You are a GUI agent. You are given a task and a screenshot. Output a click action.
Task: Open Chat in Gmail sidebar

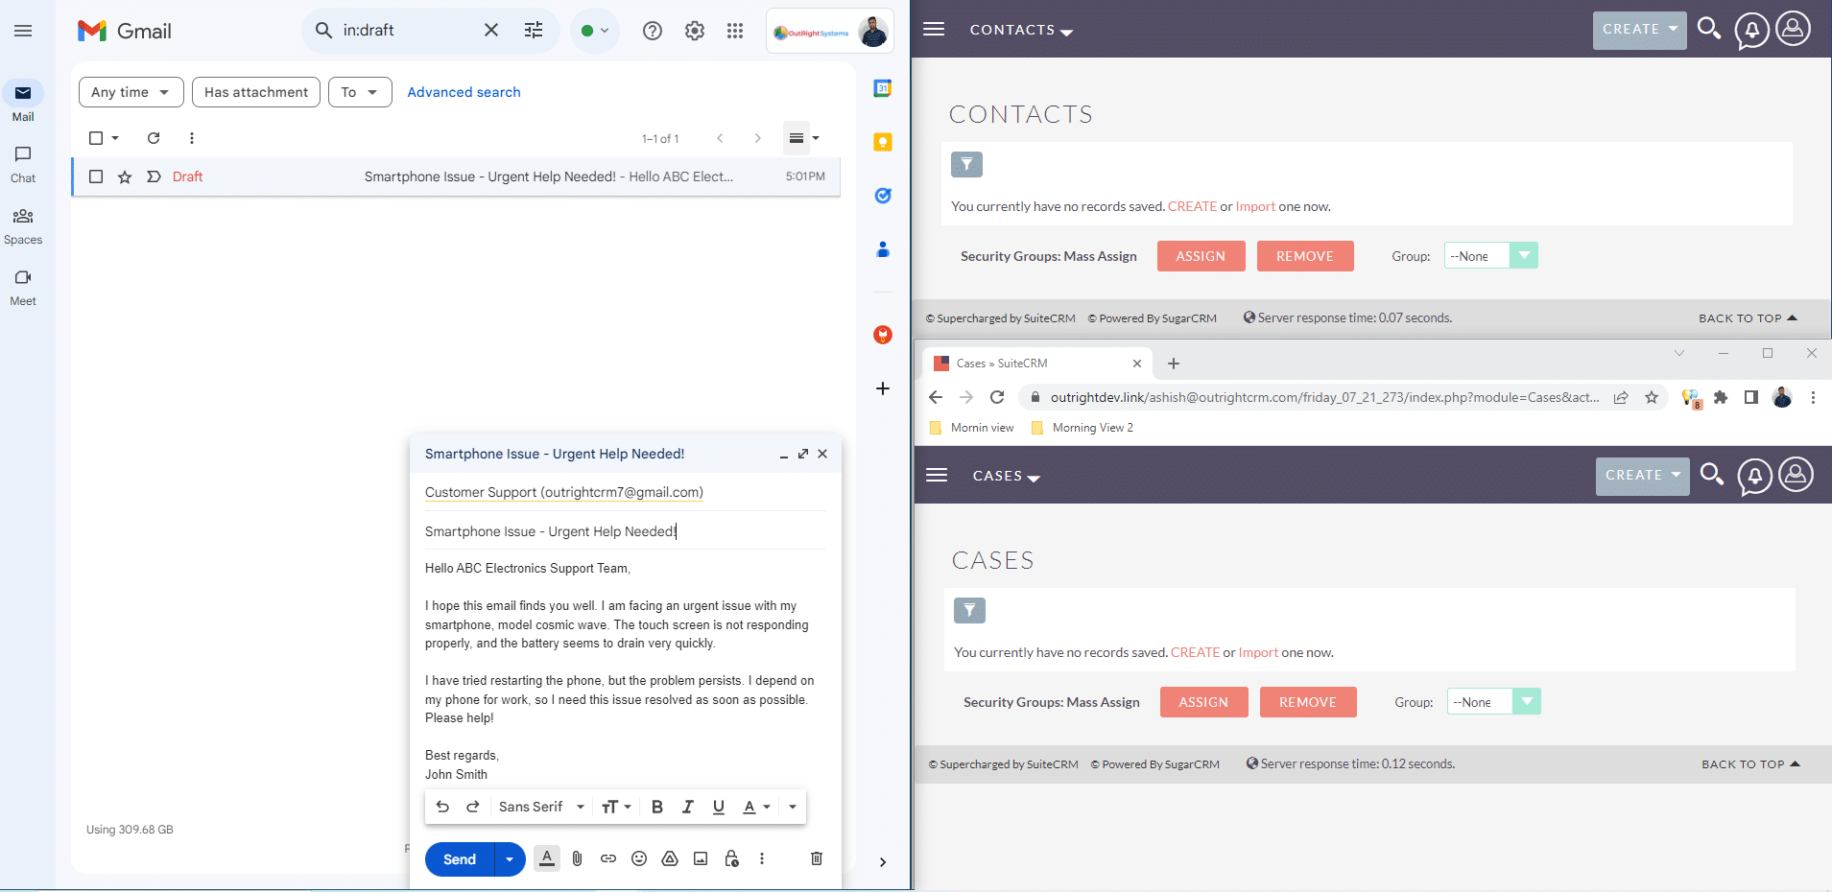(23, 164)
